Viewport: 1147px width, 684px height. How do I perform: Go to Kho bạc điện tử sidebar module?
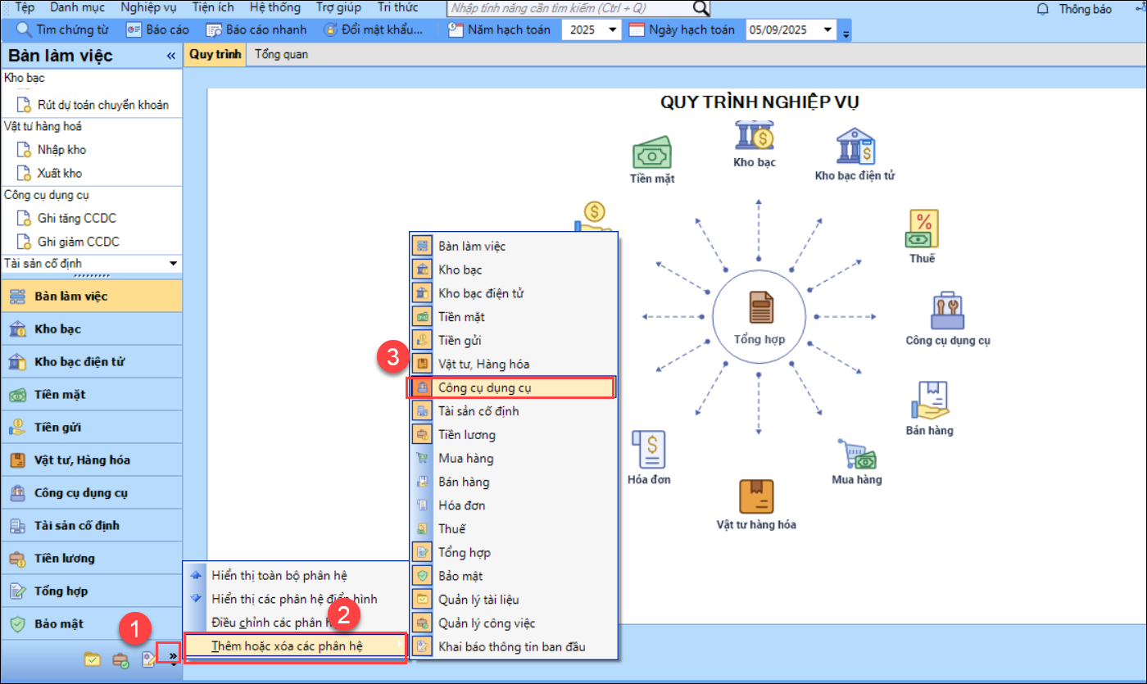click(x=92, y=361)
